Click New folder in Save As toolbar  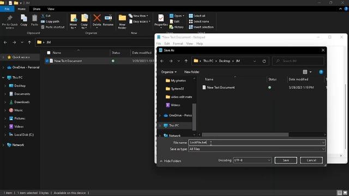[x=192, y=72]
